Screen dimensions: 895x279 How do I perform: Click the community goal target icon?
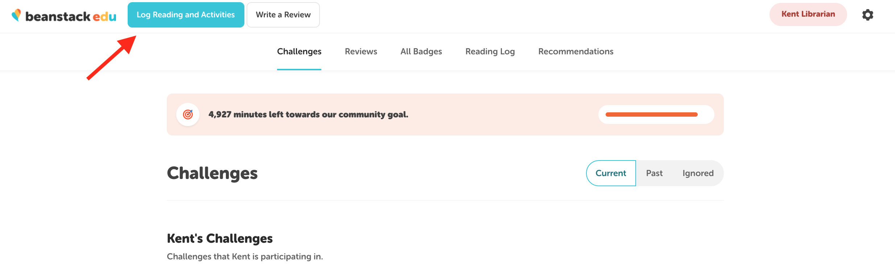[188, 114]
